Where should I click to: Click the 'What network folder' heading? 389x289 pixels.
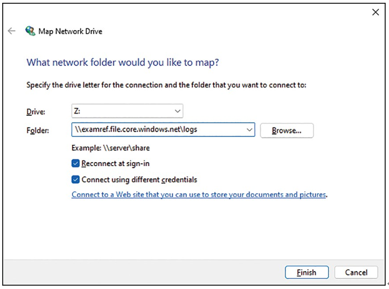tap(123, 62)
